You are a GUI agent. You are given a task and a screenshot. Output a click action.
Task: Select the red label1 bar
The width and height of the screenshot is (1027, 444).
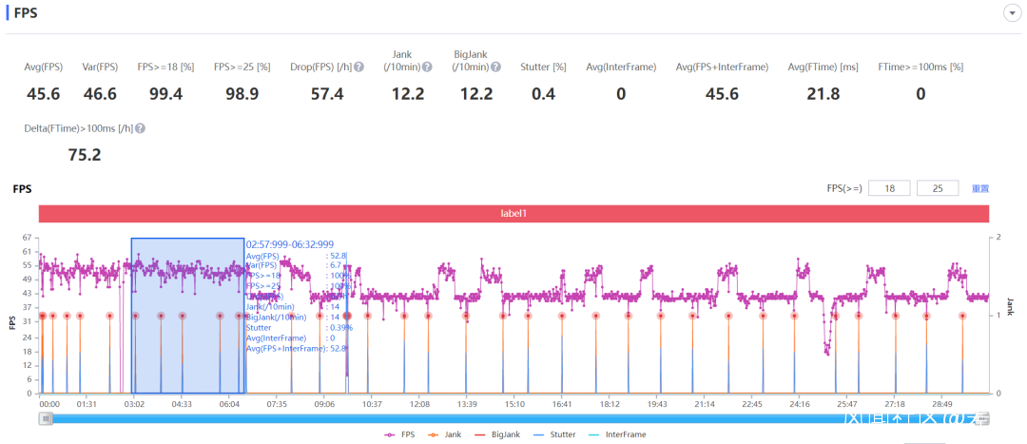pyautogui.click(x=513, y=213)
